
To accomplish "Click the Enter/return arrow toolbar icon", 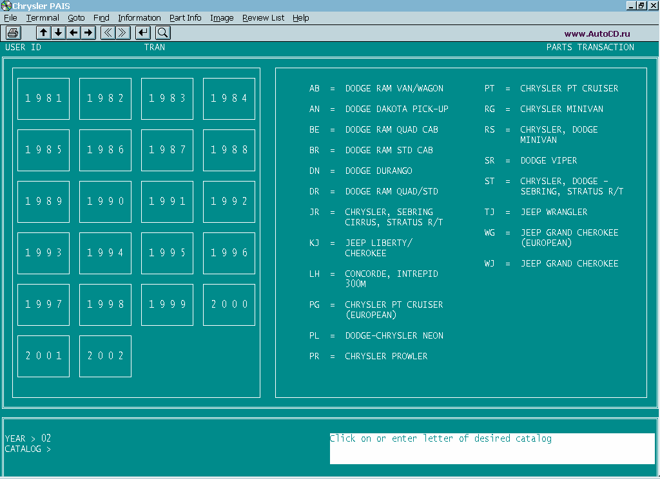I will coord(143,33).
